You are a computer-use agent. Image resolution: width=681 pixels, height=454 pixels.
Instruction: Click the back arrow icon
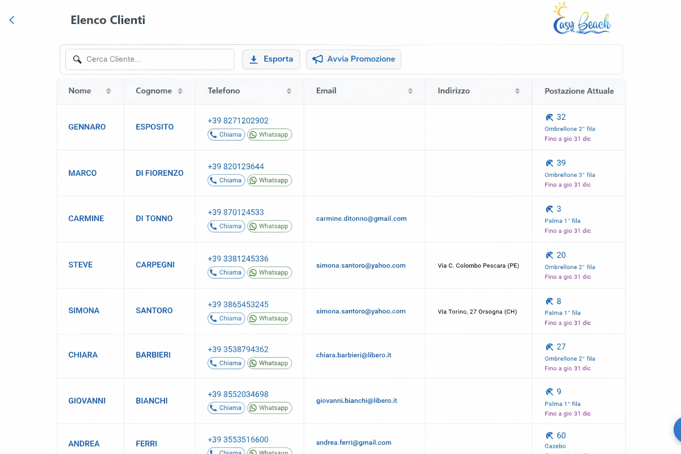tap(12, 20)
